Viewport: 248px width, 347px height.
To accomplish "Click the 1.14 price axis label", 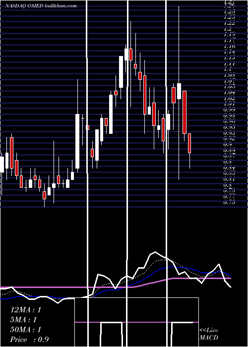I will pyautogui.click(x=229, y=52).
